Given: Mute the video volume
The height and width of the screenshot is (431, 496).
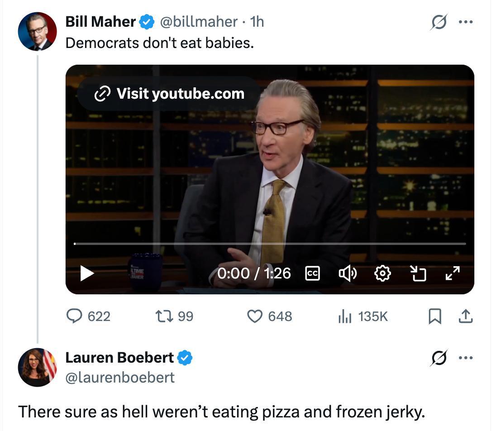Looking at the screenshot, I should click(348, 273).
